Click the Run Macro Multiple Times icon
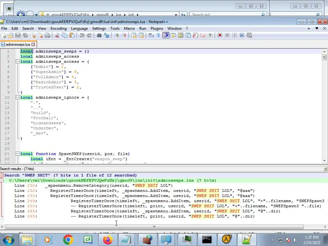328x246 pixels. tap(242, 35)
